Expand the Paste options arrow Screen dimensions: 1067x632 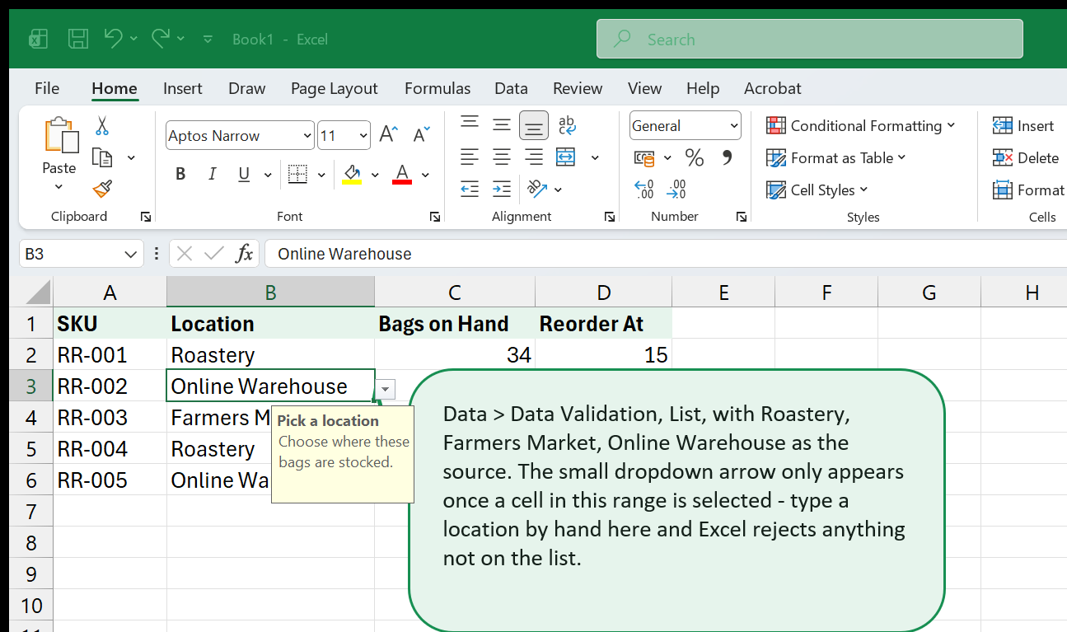click(58, 186)
